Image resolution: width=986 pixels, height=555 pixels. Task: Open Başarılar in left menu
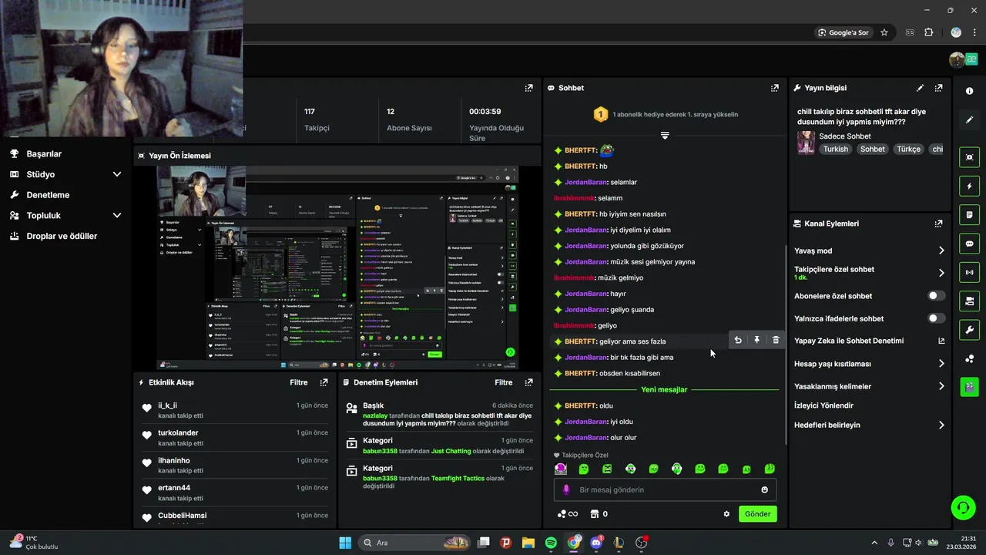44,154
